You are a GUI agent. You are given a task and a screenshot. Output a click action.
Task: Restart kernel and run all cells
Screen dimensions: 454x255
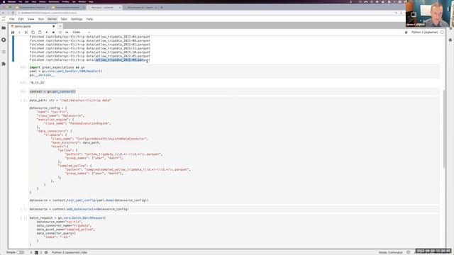point(67,33)
